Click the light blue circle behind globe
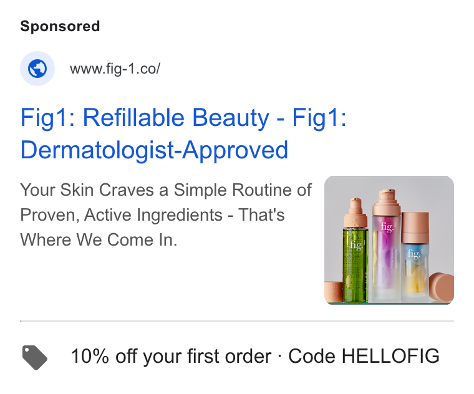Viewport: 474px width, 394px height. 37,69
